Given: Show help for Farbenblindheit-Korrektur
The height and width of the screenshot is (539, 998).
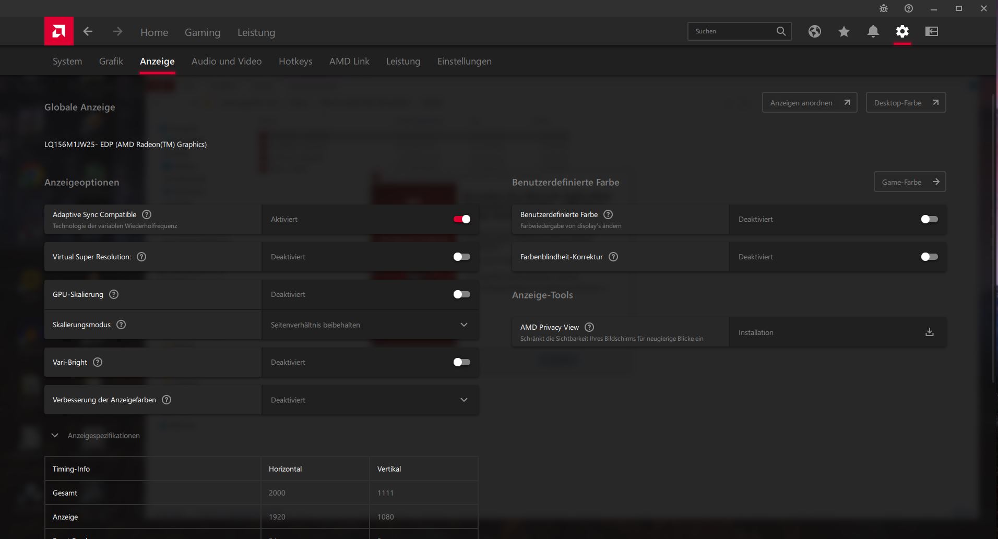Looking at the screenshot, I should (613, 257).
